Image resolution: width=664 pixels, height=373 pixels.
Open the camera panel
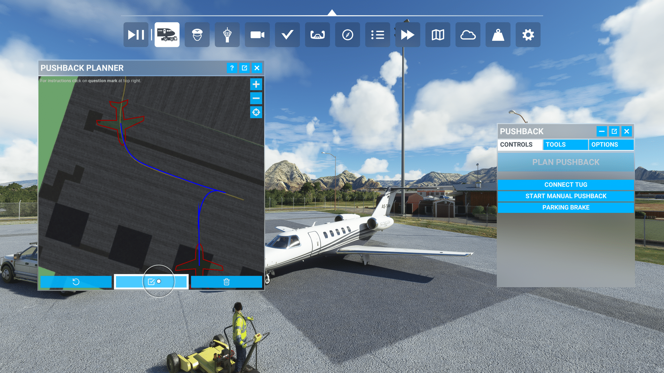pos(257,35)
